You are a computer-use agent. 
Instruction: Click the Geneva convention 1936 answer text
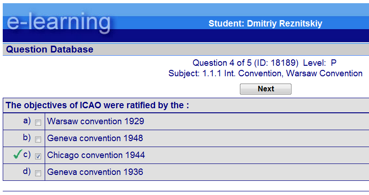click(x=95, y=172)
